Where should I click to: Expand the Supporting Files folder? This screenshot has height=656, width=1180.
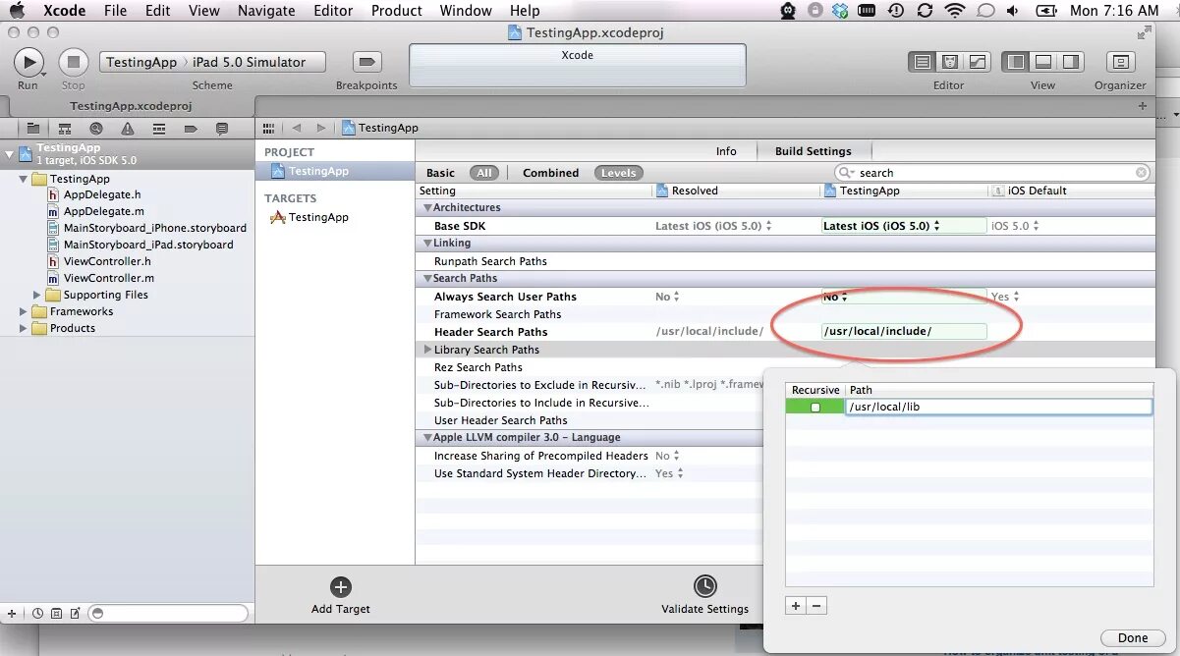pyautogui.click(x=37, y=295)
